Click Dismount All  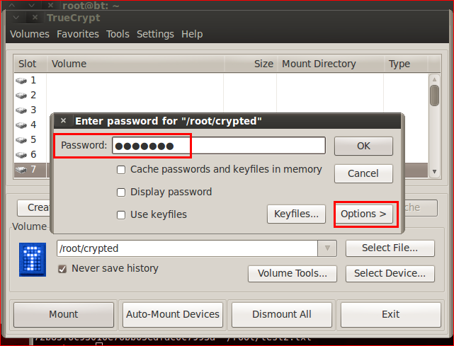[282, 314]
